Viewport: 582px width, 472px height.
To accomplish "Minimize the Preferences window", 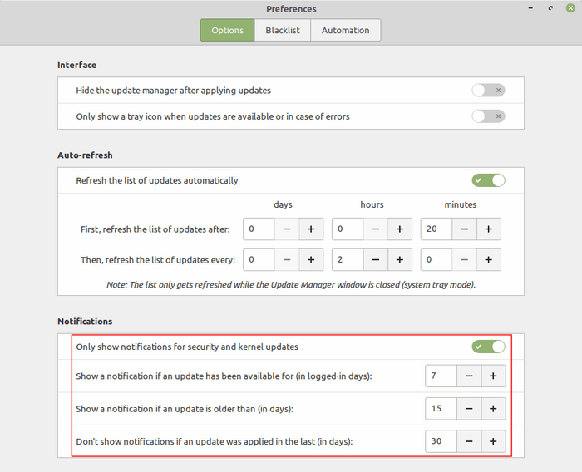I will 530,7.
